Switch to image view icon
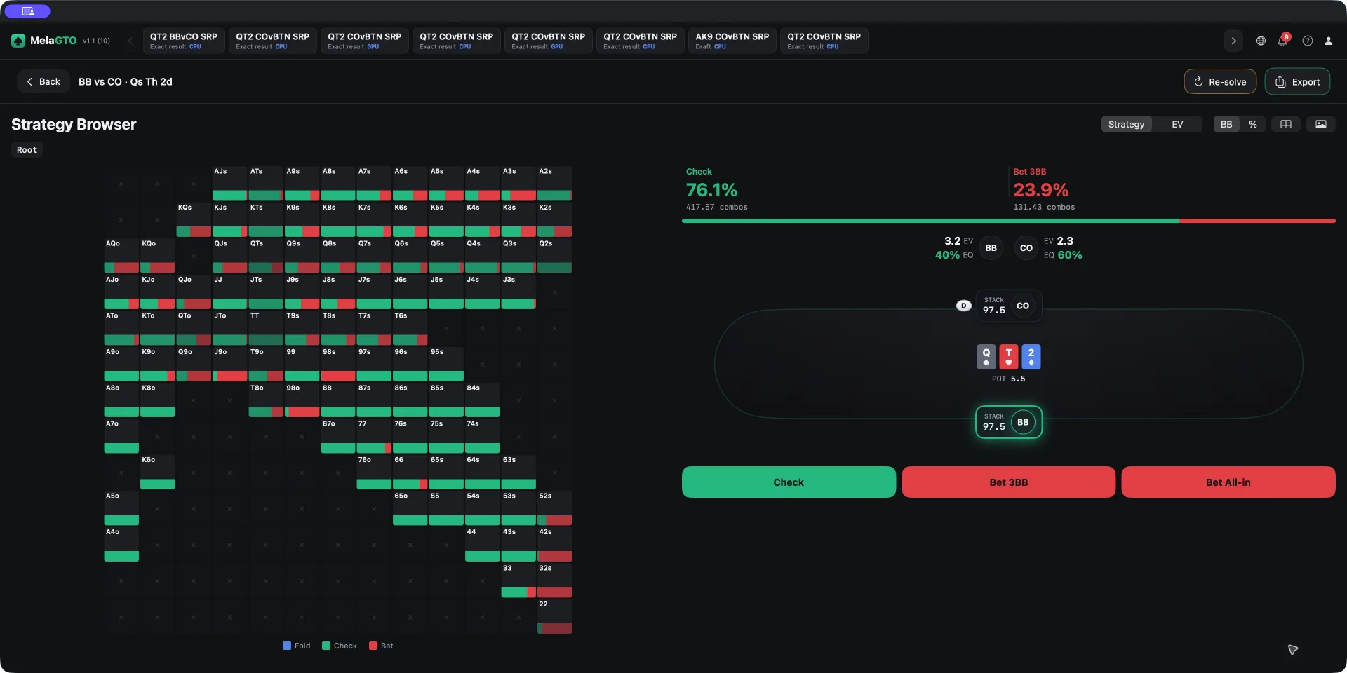1347x673 pixels. coord(1321,124)
